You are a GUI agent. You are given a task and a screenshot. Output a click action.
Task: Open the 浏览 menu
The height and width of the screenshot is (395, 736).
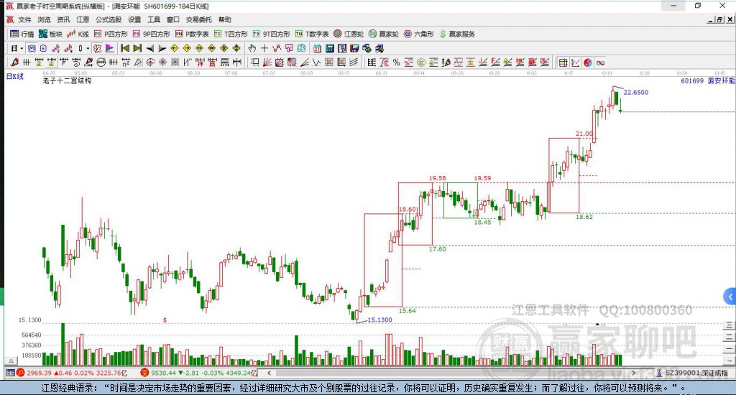pyautogui.click(x=44, y=19)
